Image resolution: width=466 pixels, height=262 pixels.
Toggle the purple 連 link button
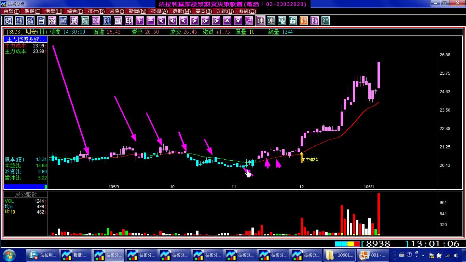(261, 21)
